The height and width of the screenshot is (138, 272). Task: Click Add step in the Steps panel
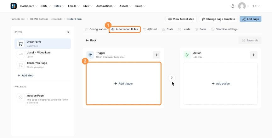[25, 75]
